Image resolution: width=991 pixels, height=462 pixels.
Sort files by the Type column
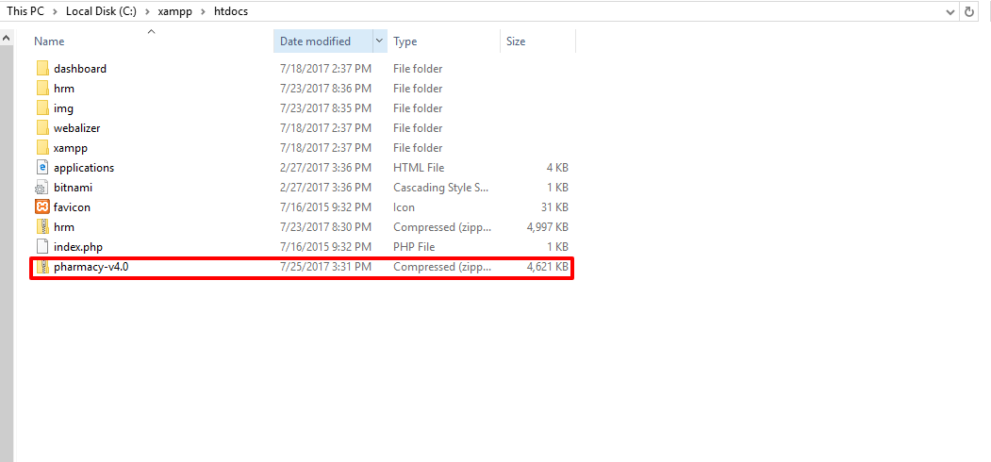click(x=405, y=41)
